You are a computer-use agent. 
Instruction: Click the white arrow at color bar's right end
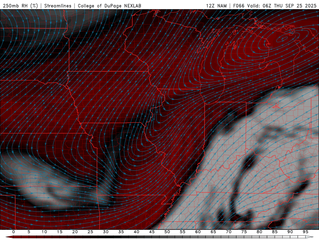click(309, 237)
